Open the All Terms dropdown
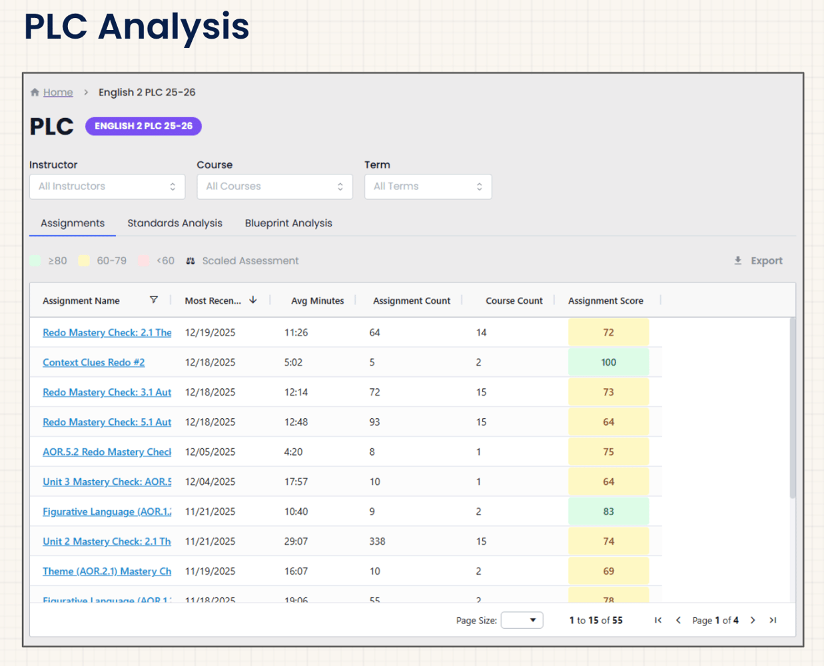Image resolution: width=824 pixels, height=666 pixels. (x=428, y=186)
